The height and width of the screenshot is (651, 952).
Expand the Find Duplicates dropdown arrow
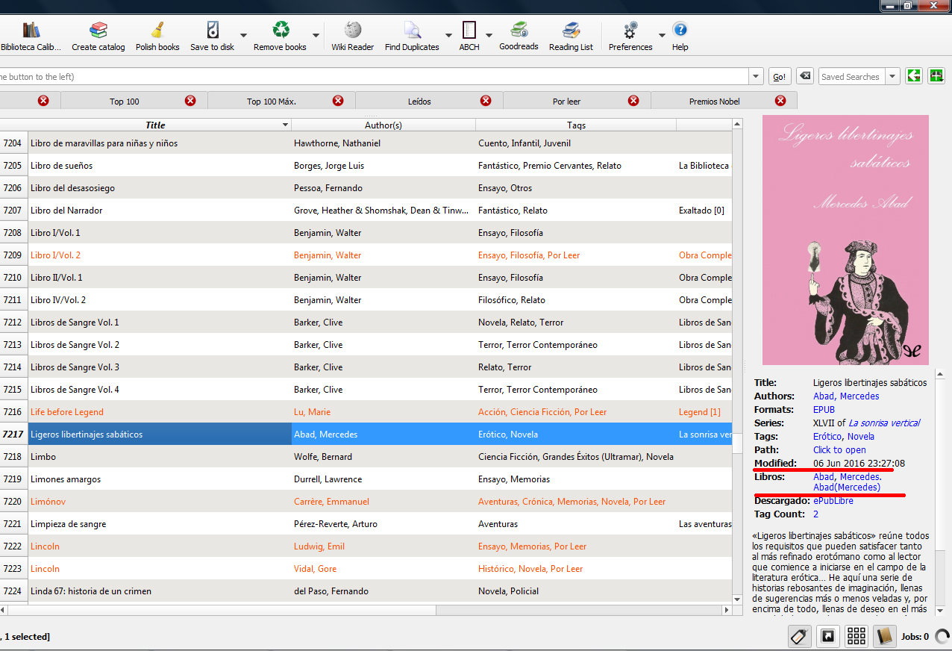(448, 36)
